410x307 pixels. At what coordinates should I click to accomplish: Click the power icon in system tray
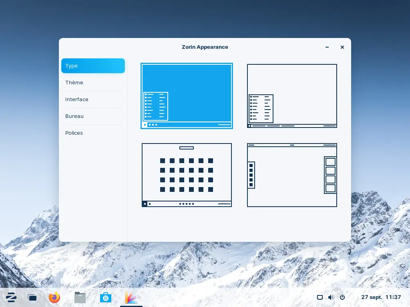(342, 297)
